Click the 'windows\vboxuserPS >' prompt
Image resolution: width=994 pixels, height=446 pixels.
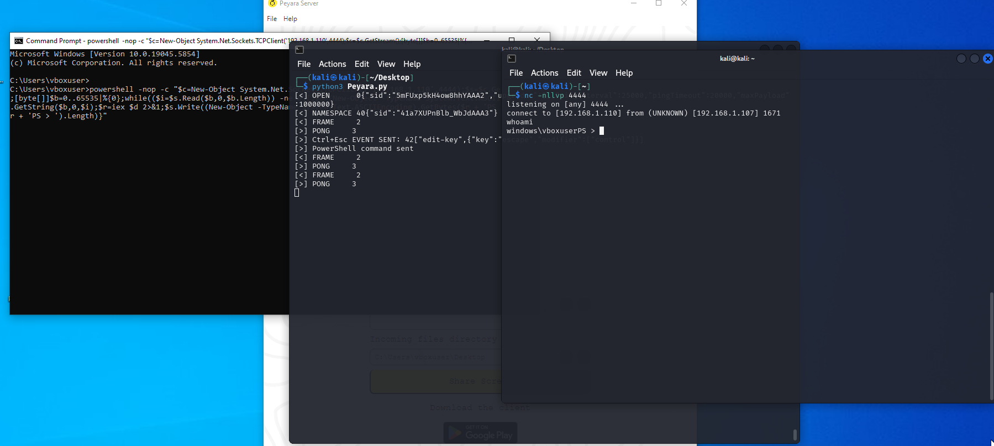point(551,131)
